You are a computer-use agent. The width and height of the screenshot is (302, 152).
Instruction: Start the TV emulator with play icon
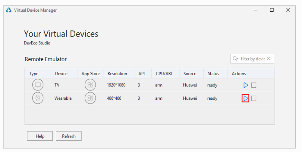click(245, 85)
